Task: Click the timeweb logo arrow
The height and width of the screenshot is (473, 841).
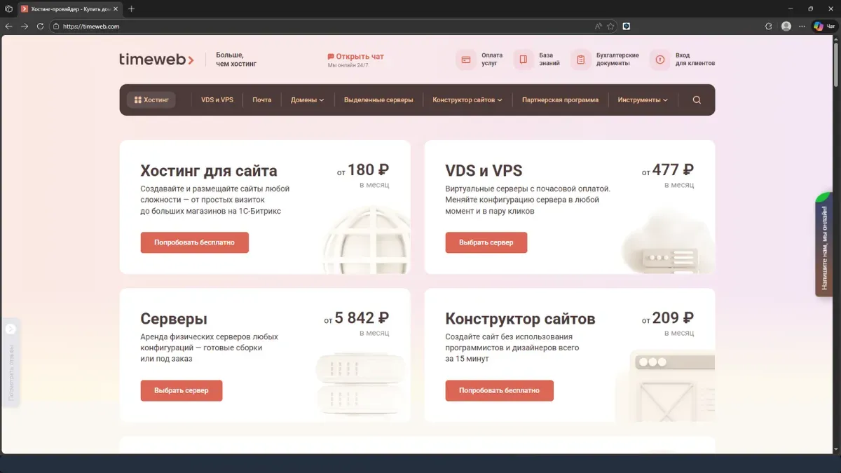Action: click(189, 60)
